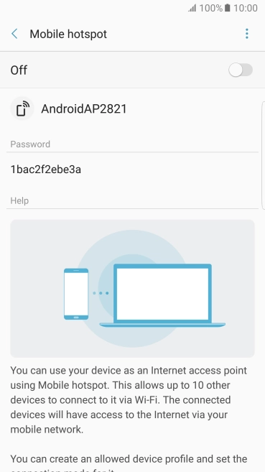Tap the 10:00 clock in status bar
Screen dimensions: 265x472
(246, 8)
